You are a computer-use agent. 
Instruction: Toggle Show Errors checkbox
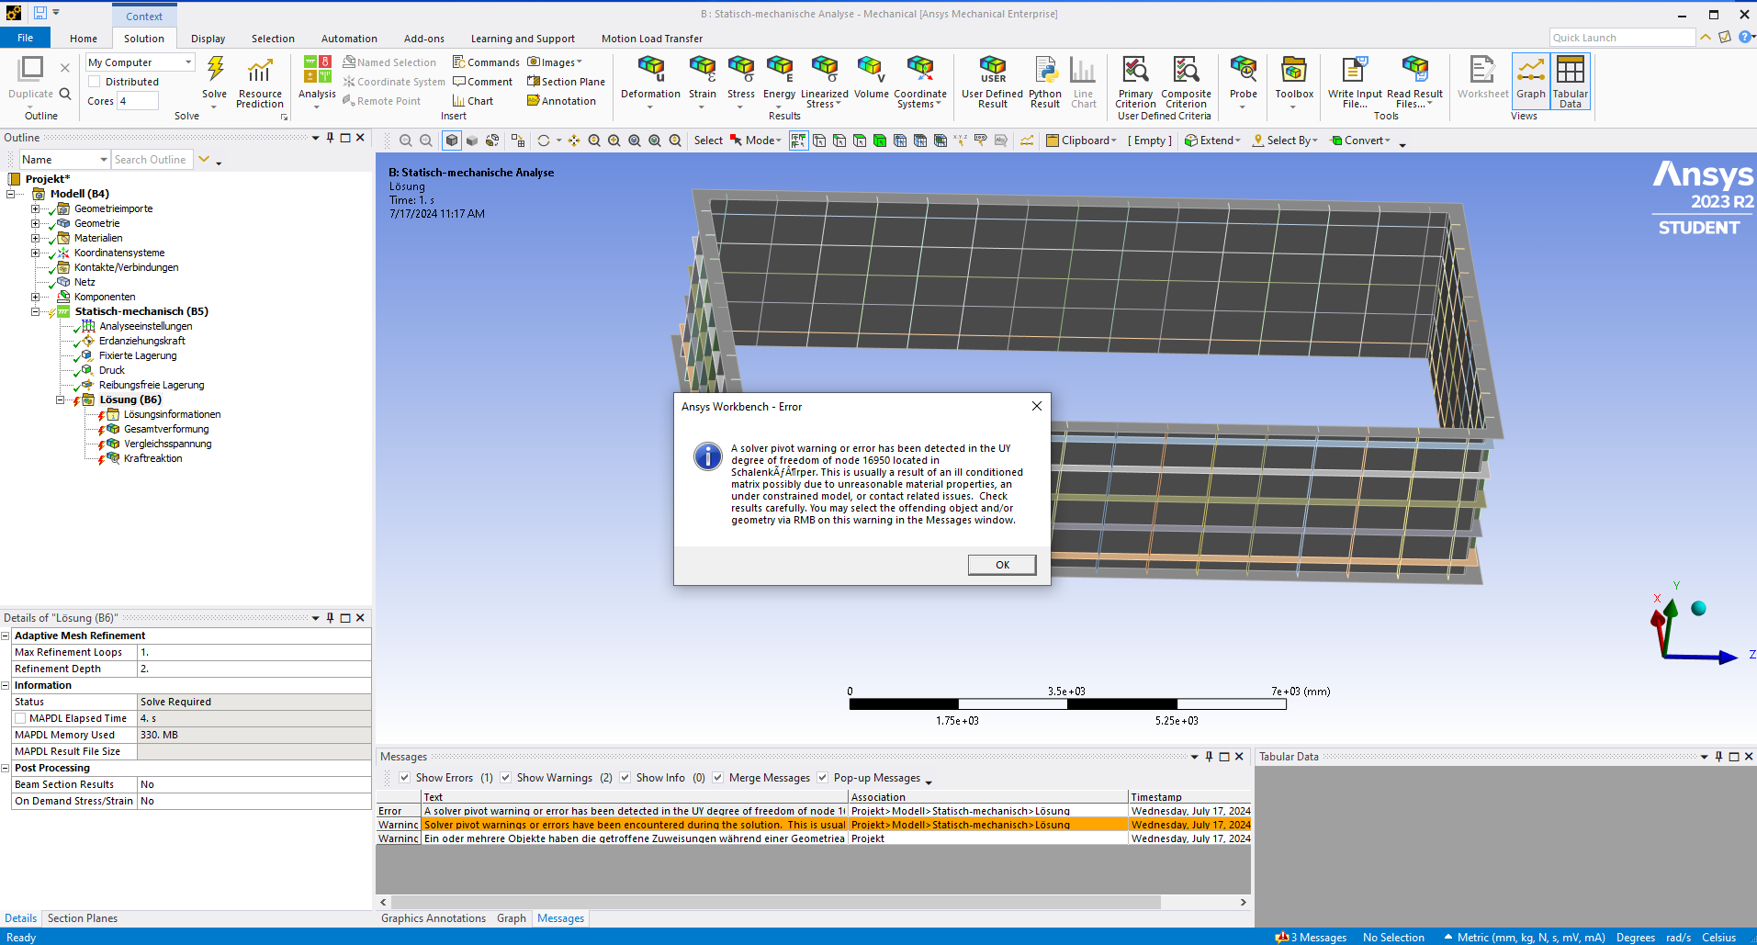coord(405,778)
